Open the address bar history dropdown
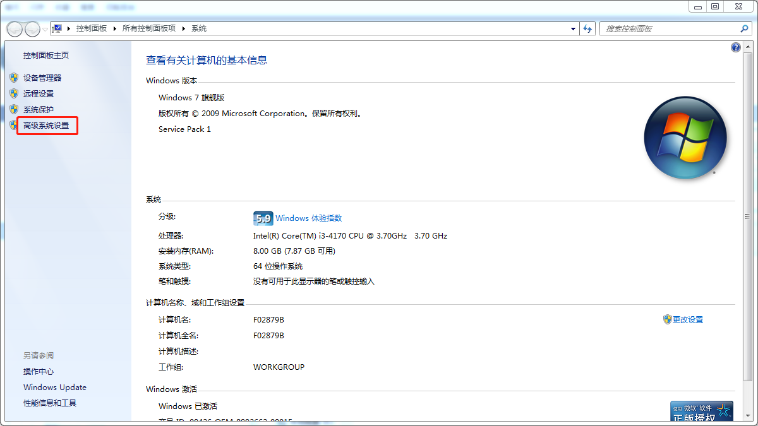 (573, 29)
